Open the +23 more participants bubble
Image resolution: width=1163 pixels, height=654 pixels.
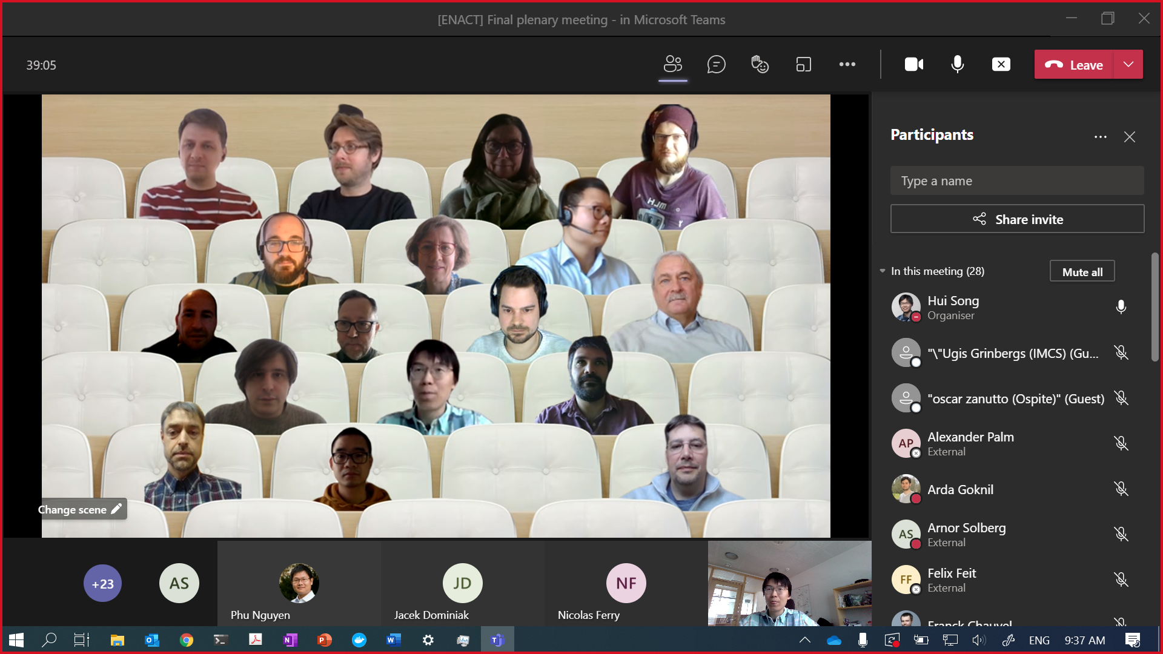pos(102,584)
